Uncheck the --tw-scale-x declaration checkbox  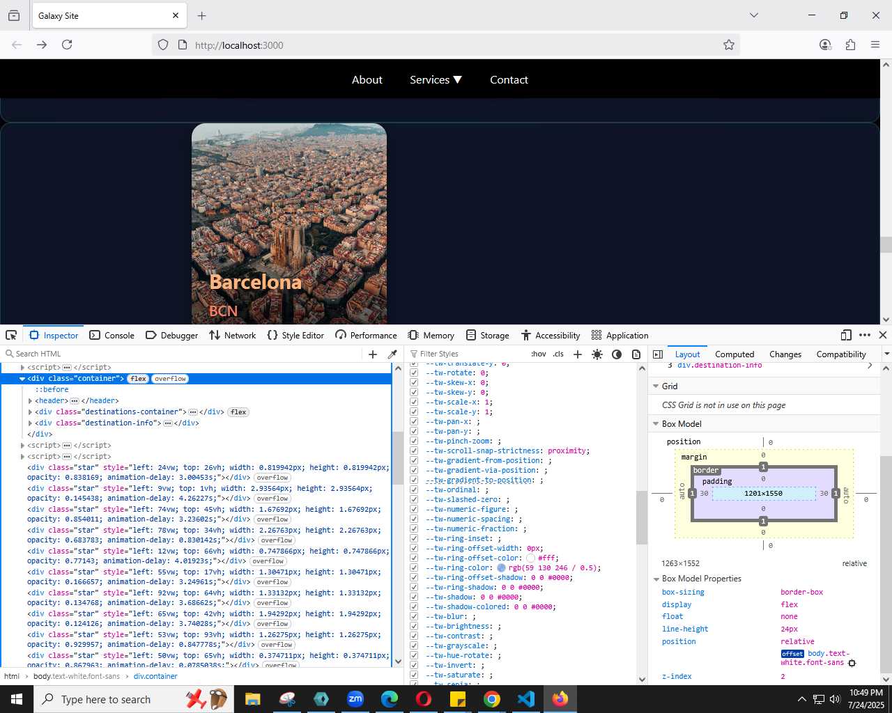tap(414, 402)
